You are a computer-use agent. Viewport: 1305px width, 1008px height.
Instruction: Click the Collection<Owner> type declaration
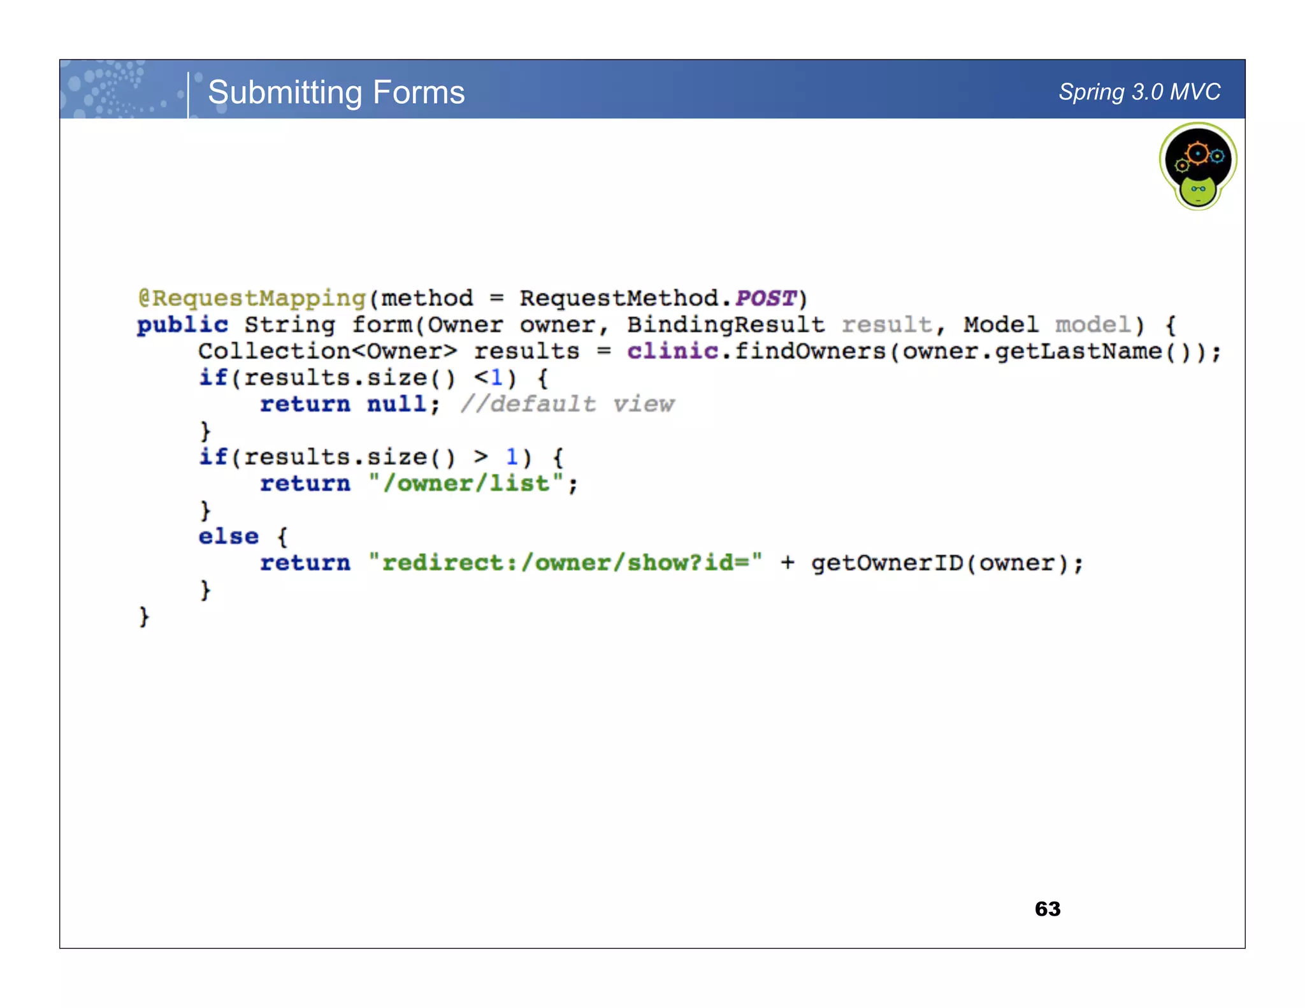(x=327, y=351)
